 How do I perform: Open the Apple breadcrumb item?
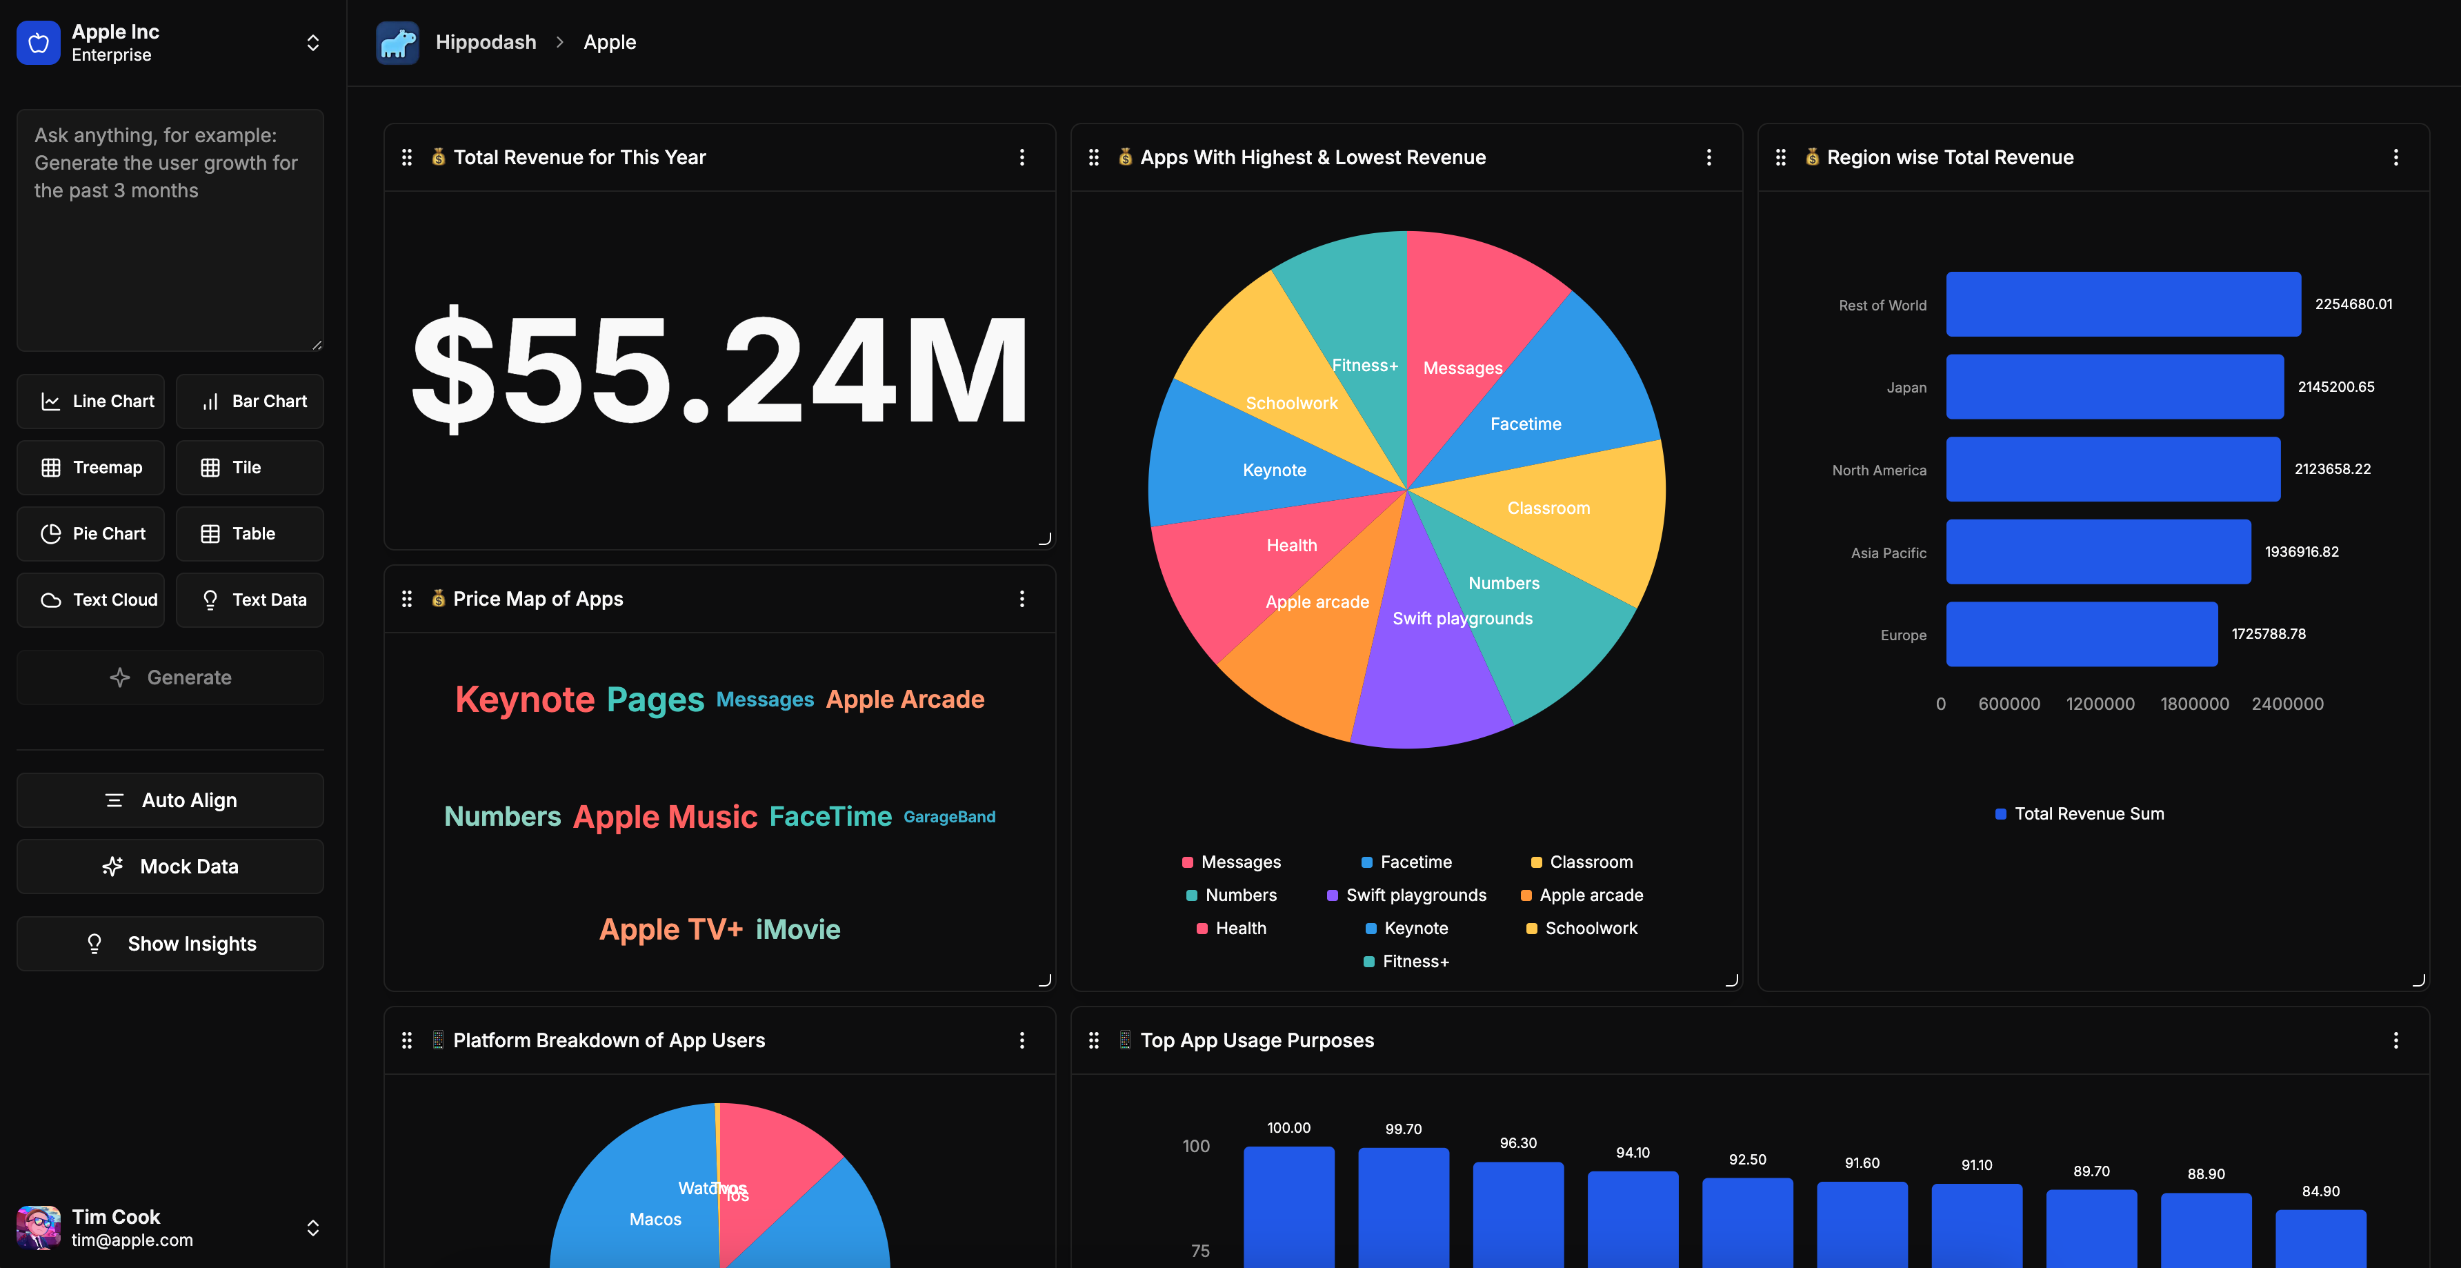pos(610,42)
